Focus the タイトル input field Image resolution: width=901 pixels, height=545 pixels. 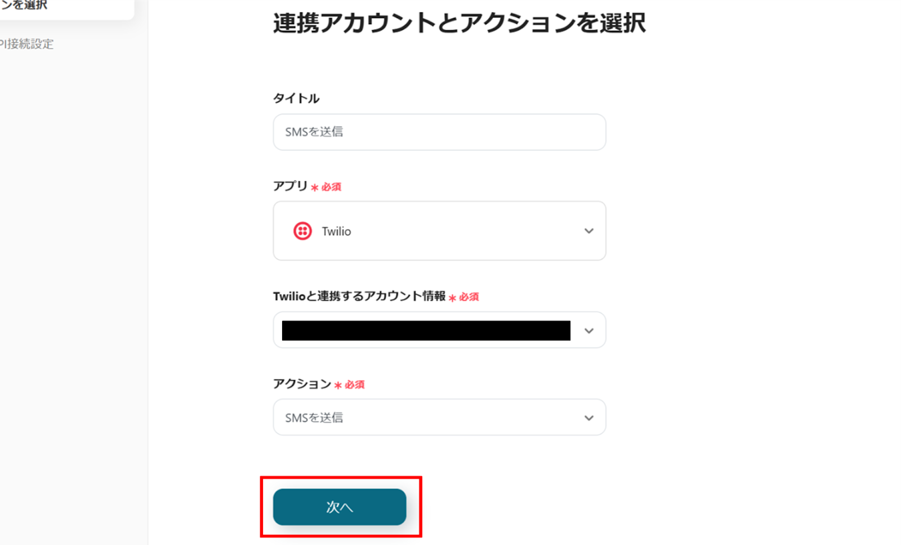point(439,132)
